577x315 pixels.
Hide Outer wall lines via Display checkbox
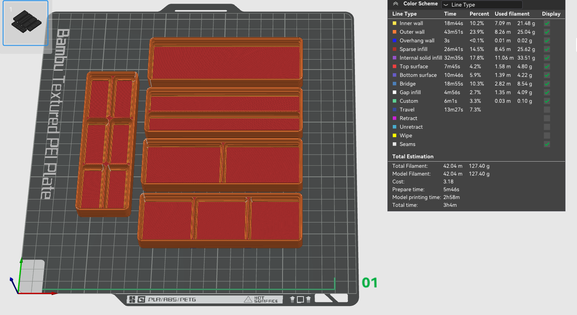click(x=547, y=32)
